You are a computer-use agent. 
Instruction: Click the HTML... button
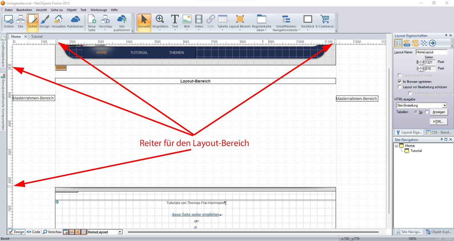tap(439, 122)
